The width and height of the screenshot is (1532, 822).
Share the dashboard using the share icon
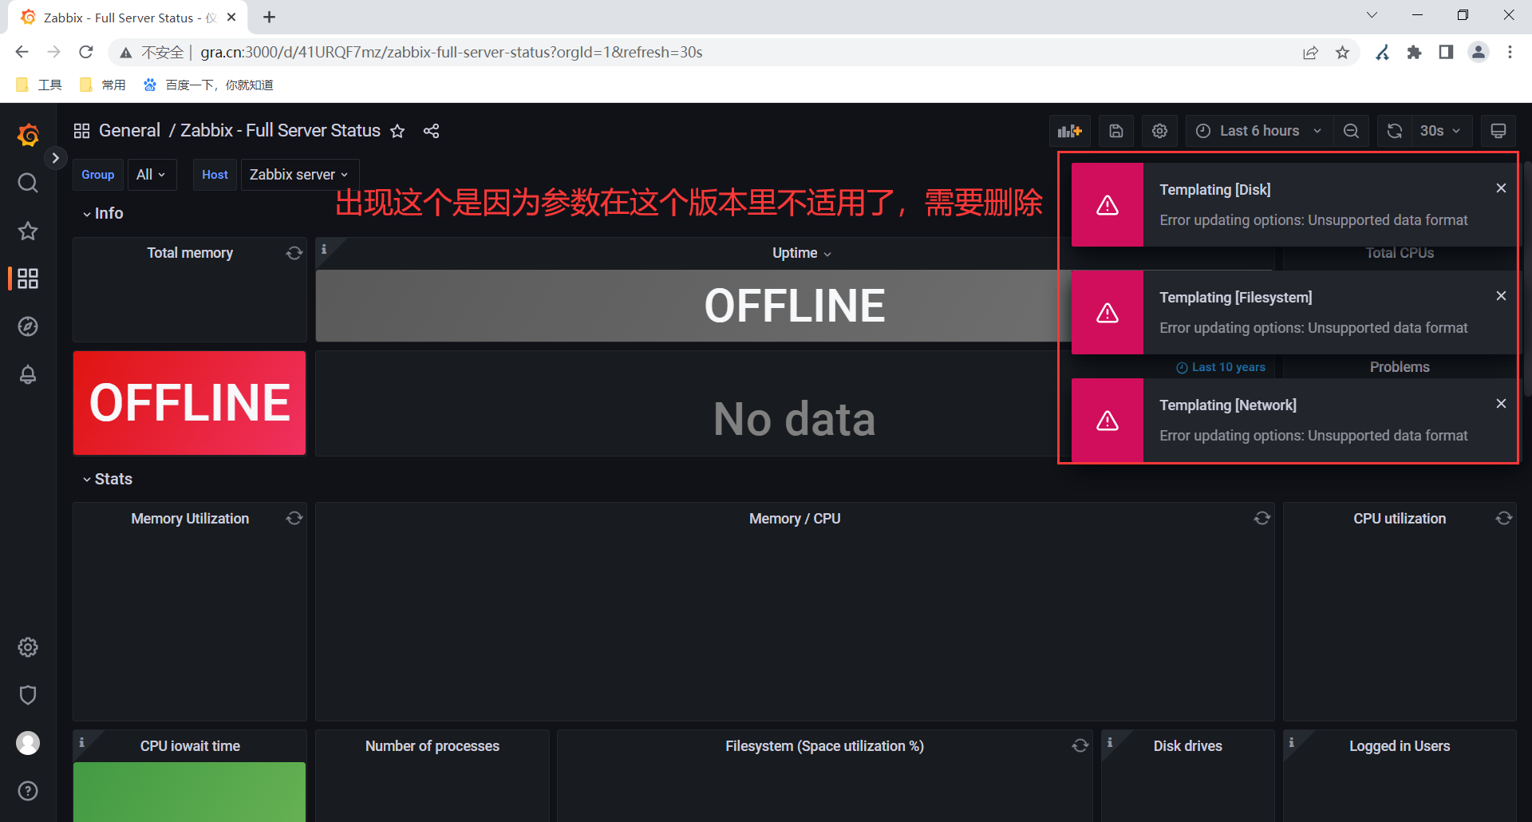click(x=432, y=131)
